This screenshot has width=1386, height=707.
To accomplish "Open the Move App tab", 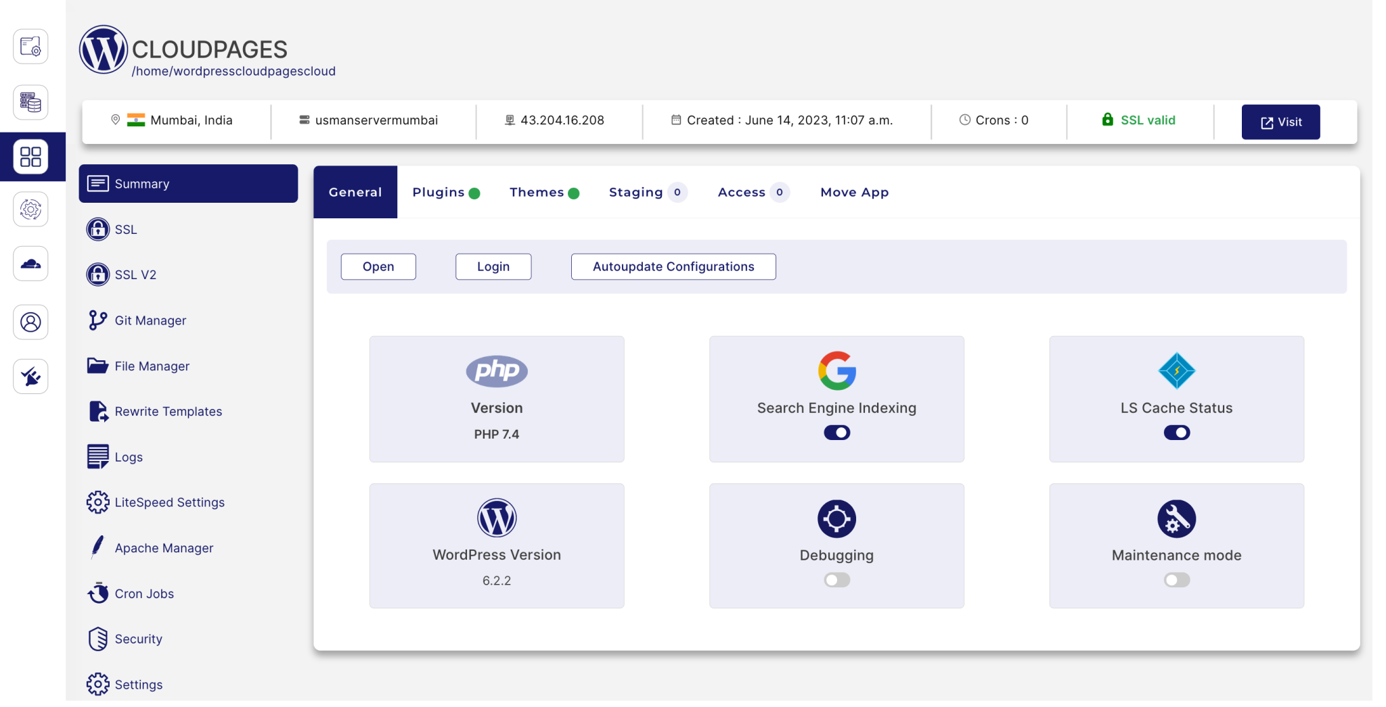I will (x=854, y=193).
